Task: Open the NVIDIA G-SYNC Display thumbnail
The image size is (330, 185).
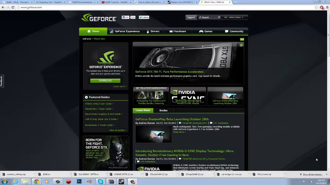Action: [x=188, y=96]
